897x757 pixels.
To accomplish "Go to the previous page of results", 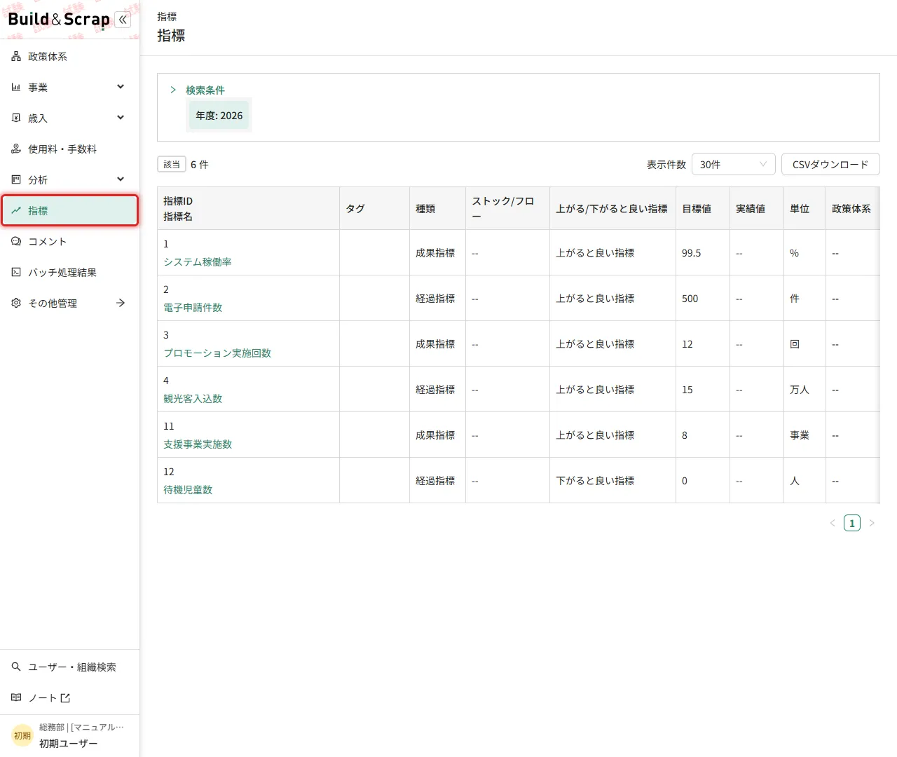I will point(833,523).
